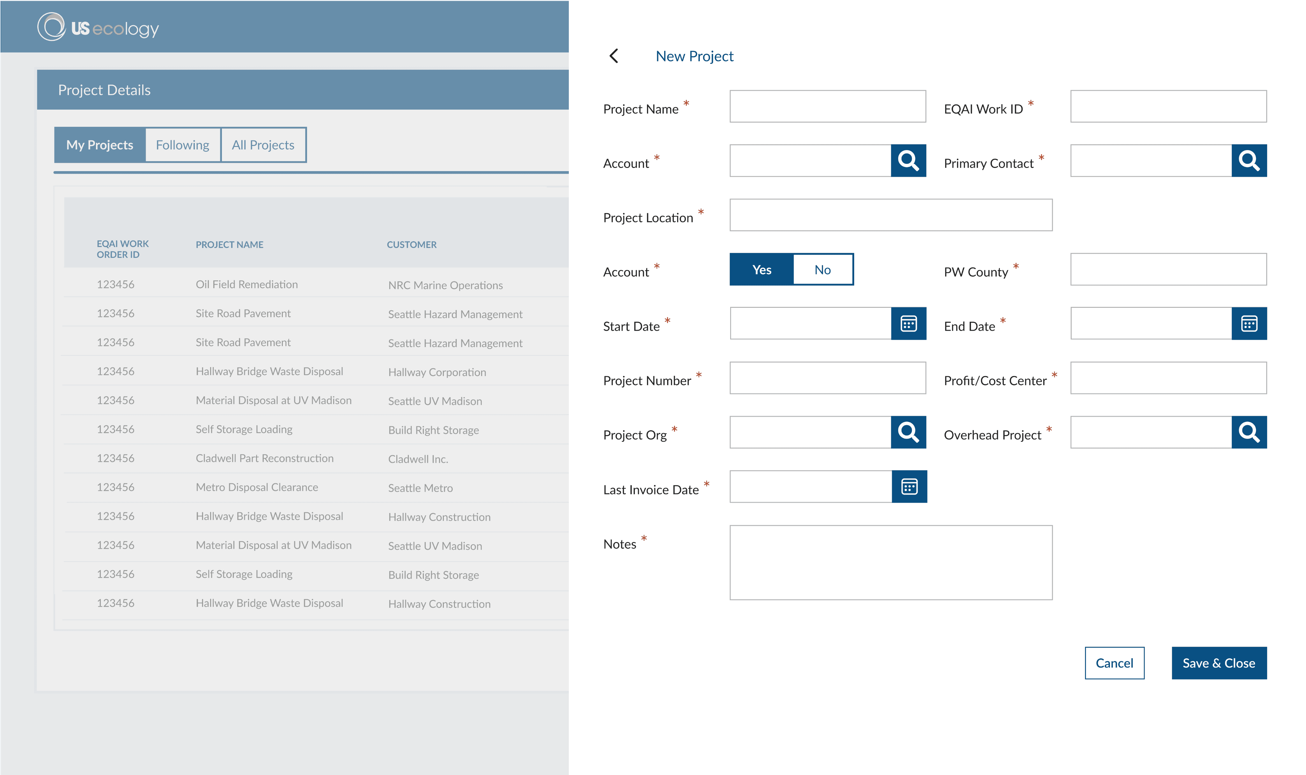Open the Last Invoice Date calendar
Viewport: 1306px width, 775px height.
coord(909,487)
